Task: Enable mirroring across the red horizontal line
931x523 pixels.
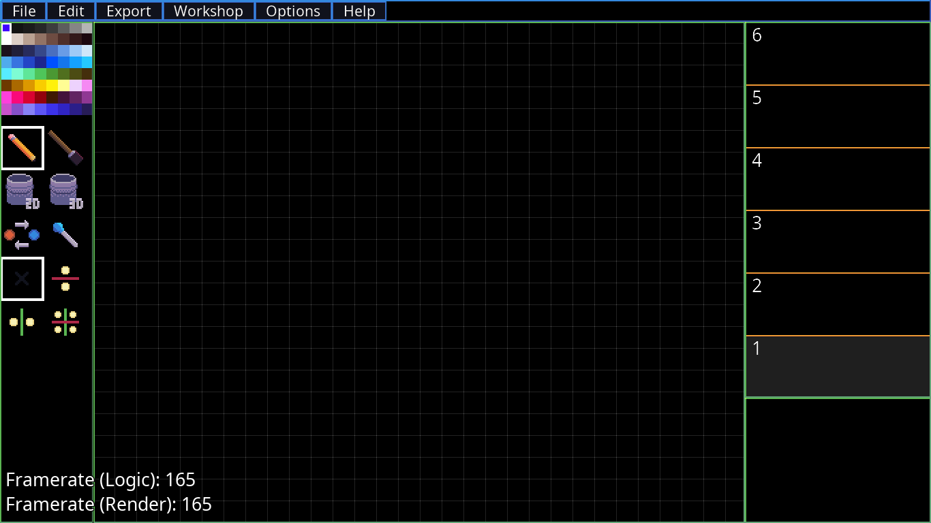Action: point(65,279)
